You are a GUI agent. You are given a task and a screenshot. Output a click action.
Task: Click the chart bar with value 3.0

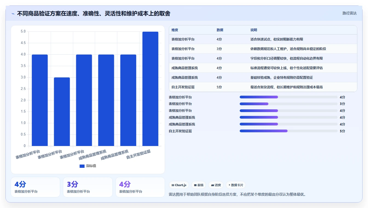(x=62, y=112)
